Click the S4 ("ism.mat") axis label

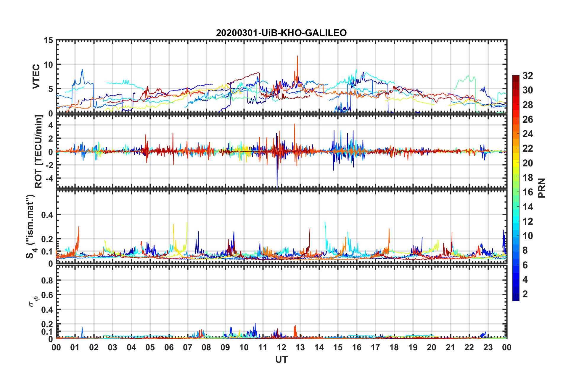tap(31, 226)
